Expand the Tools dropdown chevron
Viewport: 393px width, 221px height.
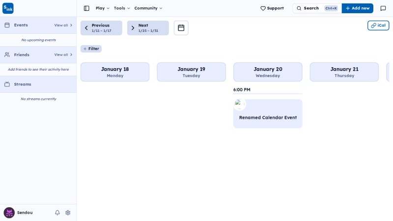click(x=129, y=8)
